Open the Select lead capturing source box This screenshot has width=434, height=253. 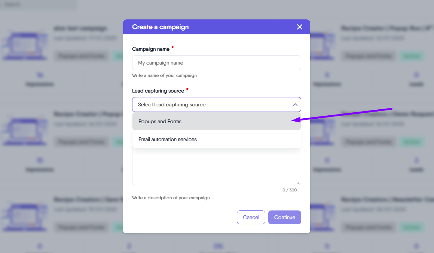pos(210,105)
